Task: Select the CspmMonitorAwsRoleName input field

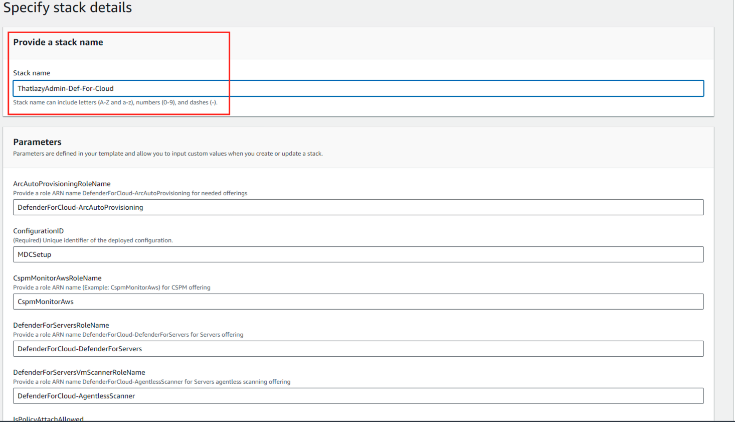Action: point(358,302)
